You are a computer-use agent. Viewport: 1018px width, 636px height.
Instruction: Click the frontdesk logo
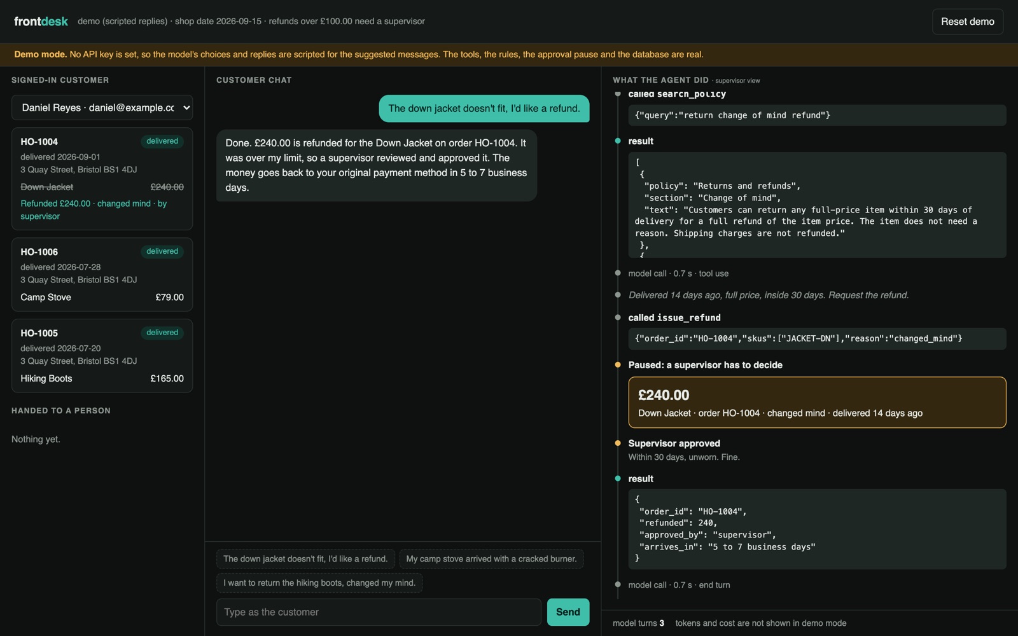(x=41, y=22)
